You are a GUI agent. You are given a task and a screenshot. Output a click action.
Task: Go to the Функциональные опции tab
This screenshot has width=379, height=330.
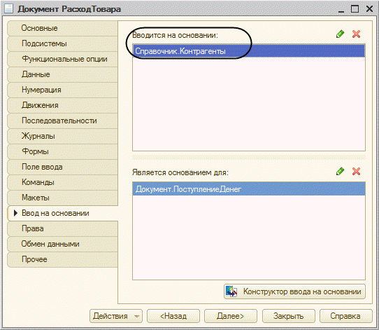point(63,59)
